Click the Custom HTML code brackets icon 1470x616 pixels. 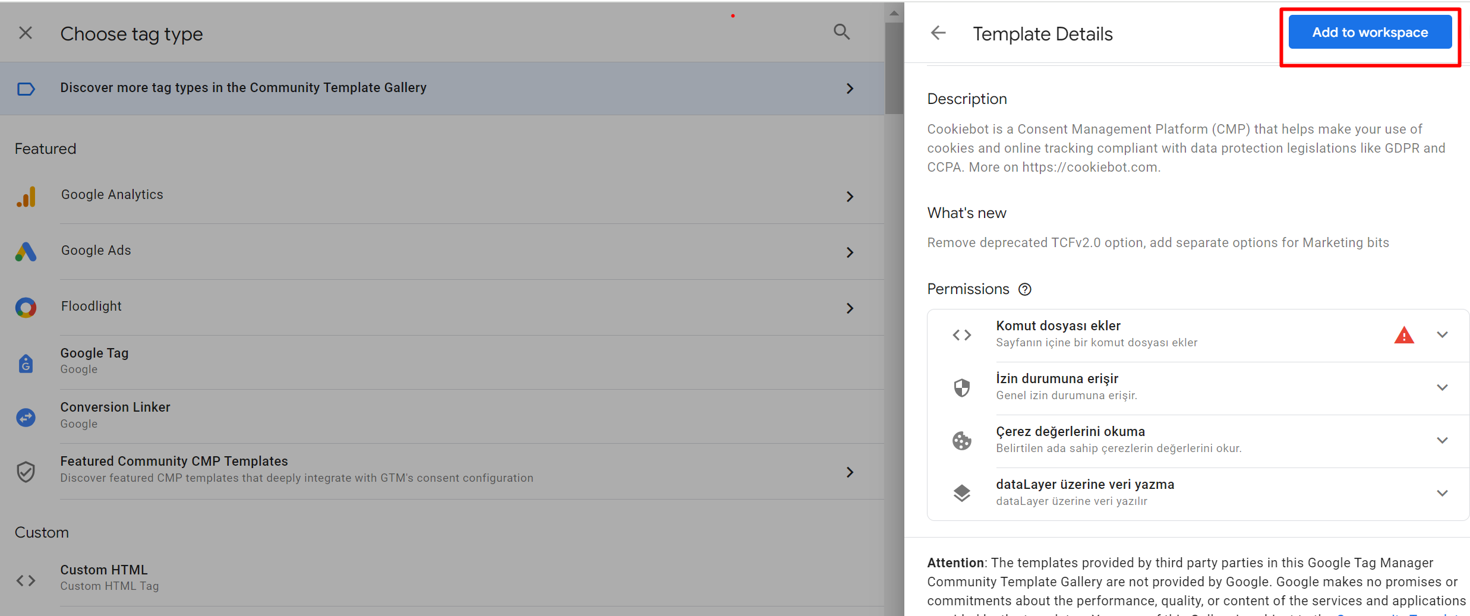coord(26,580)
